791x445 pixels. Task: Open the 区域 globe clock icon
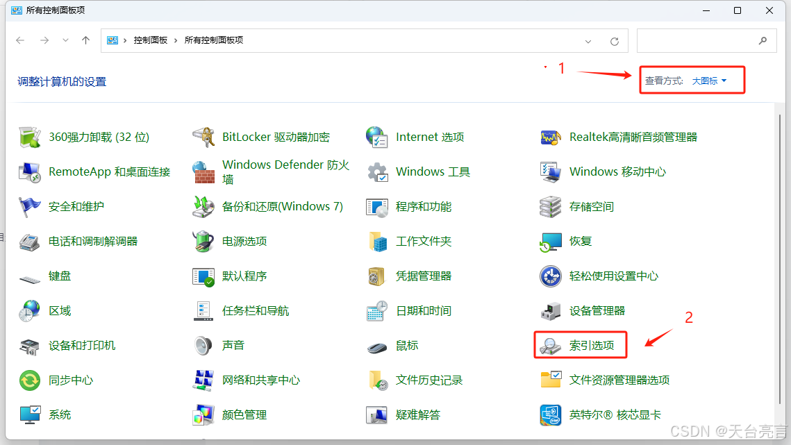[x=30, y=311]
